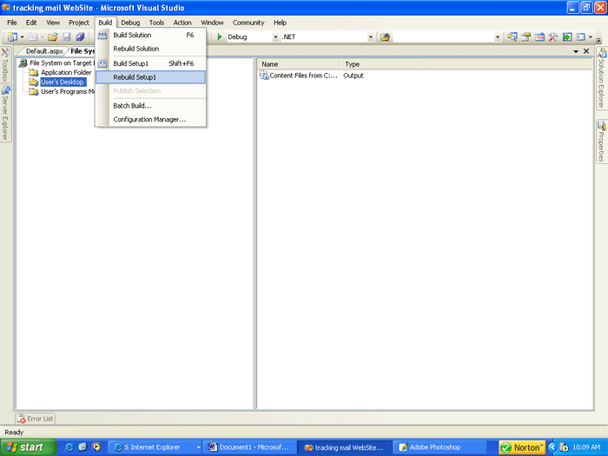Open the Server Explorer side tab

5,113
